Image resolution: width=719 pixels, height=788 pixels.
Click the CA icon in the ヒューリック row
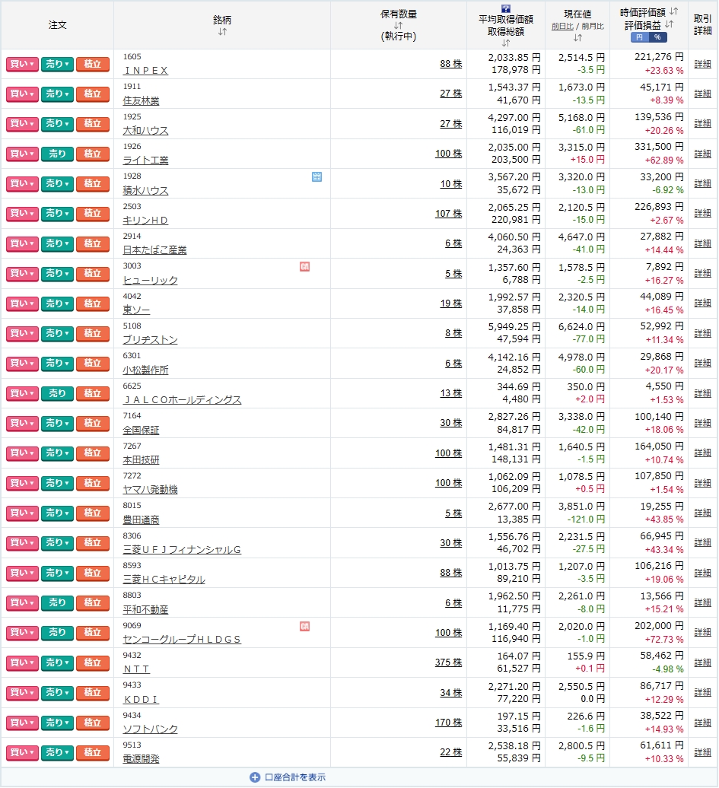304,267
